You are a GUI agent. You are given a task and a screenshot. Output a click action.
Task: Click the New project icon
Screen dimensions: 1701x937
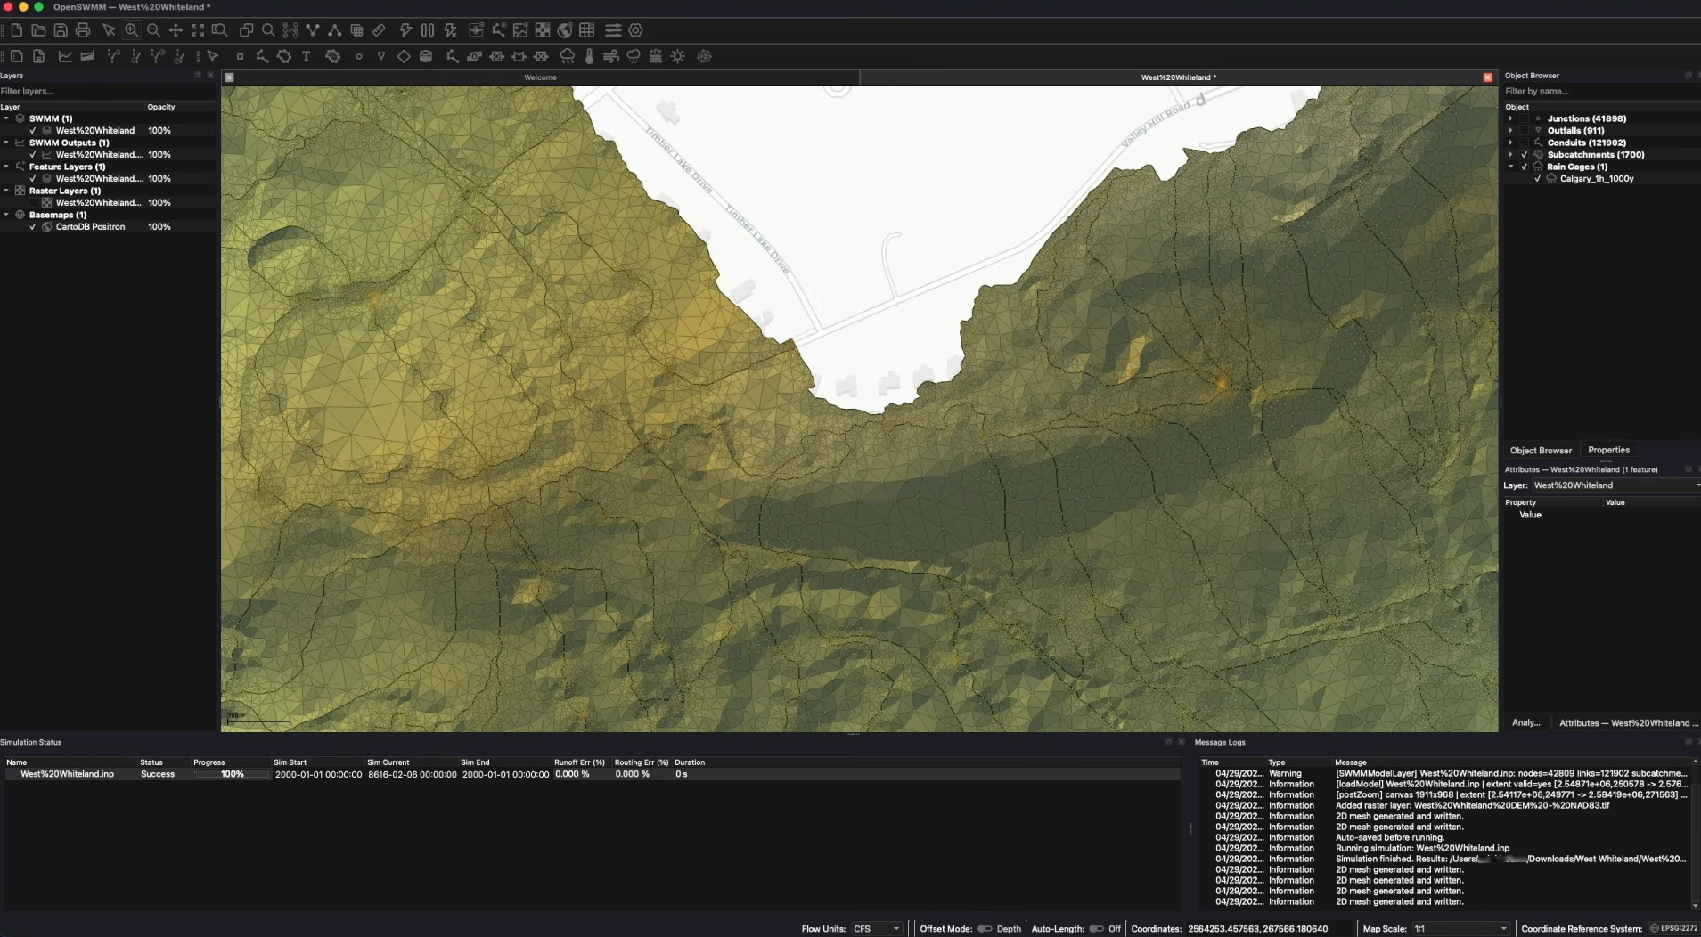tap(16, 30)
